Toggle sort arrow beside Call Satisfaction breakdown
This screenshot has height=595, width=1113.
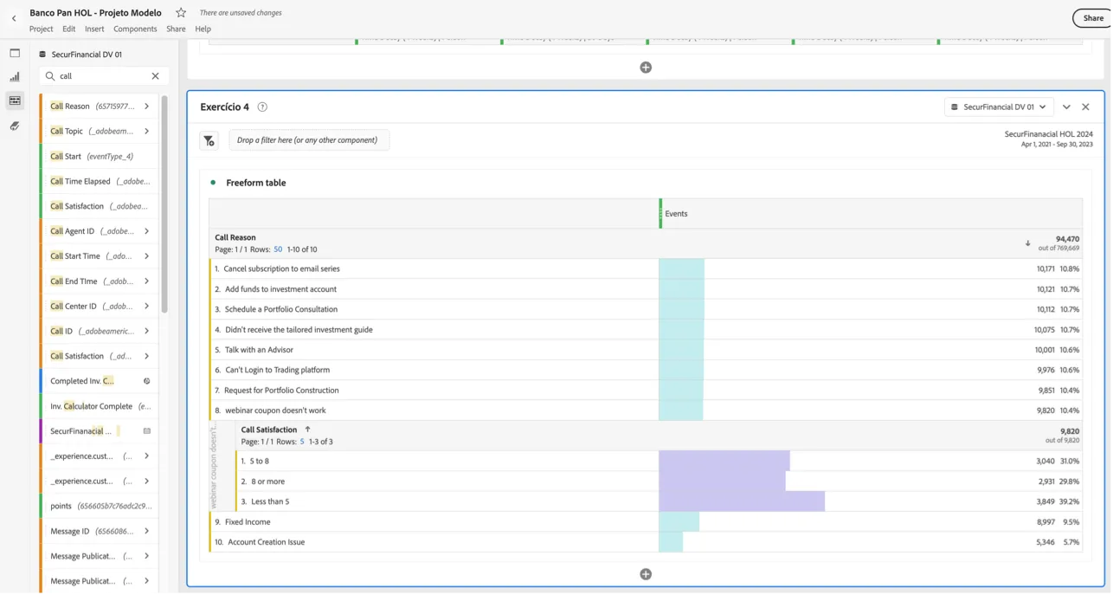(x=307, y=430)
